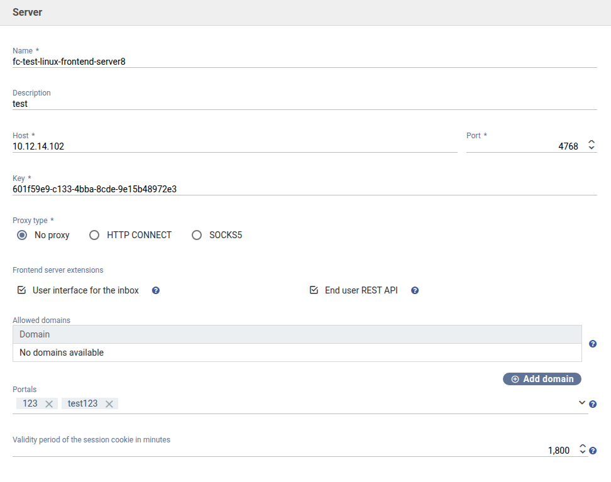Remove the test123 portal chip
The height and width of the screenshot is (482, 611).
[109, 404]
